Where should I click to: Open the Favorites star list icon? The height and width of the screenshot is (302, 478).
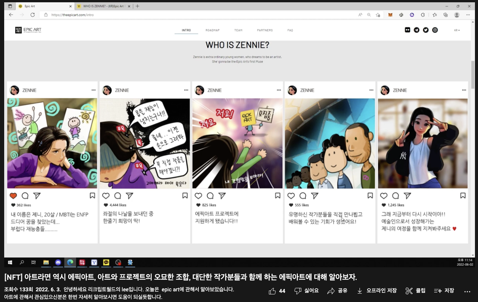(435, 15)
